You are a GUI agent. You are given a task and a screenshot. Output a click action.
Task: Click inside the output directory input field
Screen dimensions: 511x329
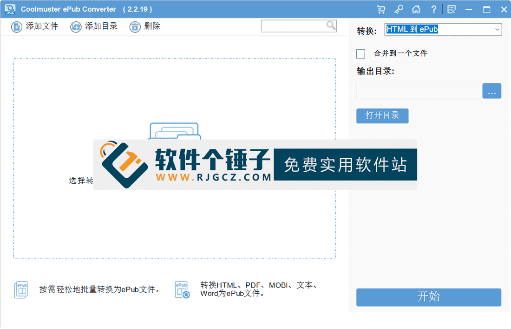(x=418, y=91)
